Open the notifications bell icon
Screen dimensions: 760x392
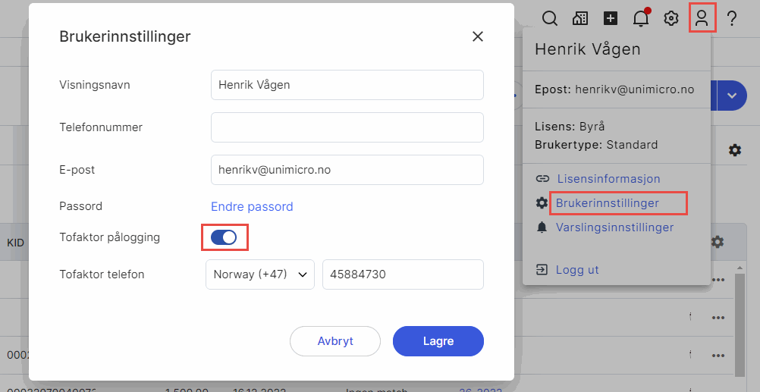coord(641,19)
